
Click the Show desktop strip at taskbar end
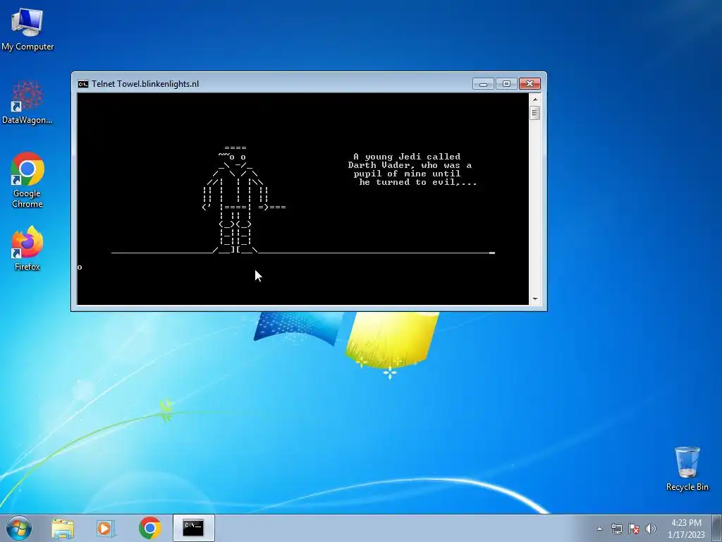point(718,528)
